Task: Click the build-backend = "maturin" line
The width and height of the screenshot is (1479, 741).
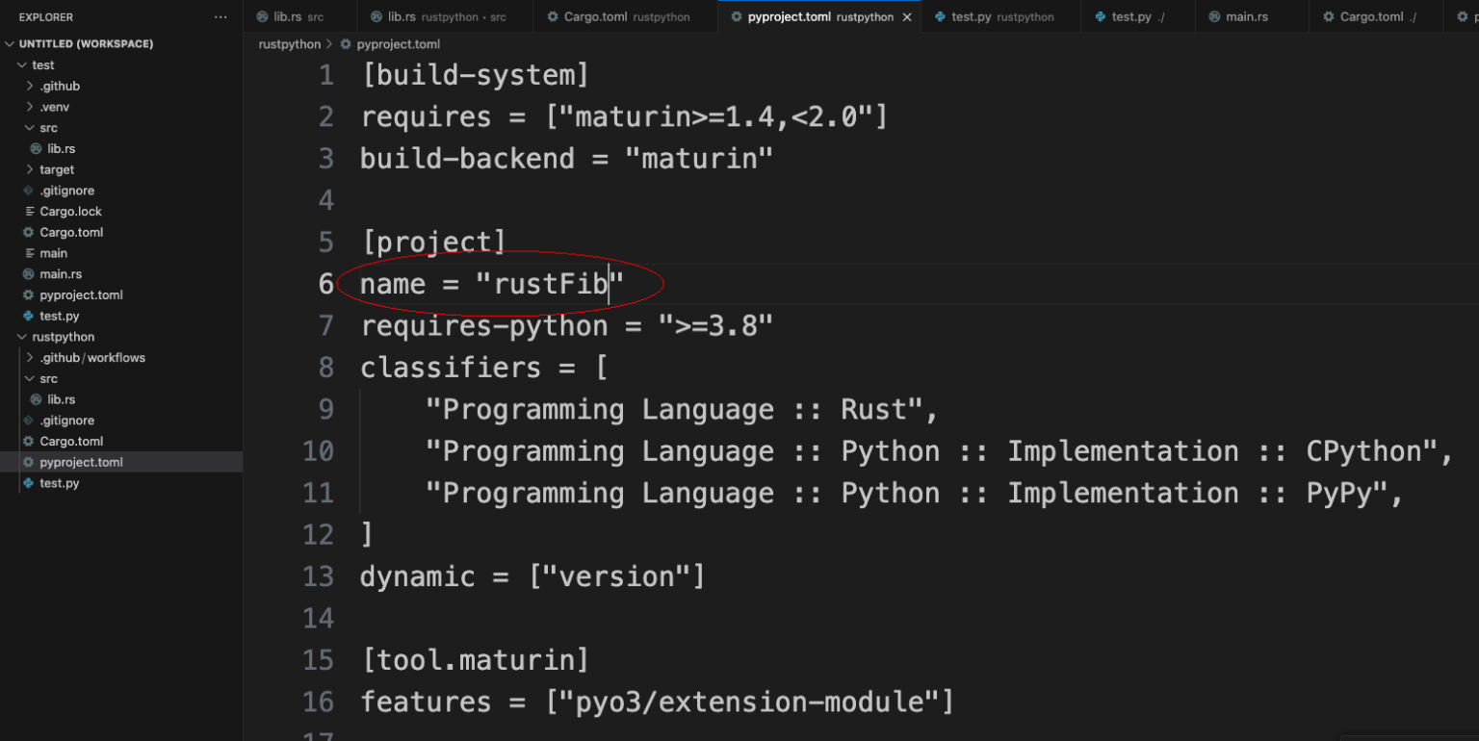Action: 567,159
